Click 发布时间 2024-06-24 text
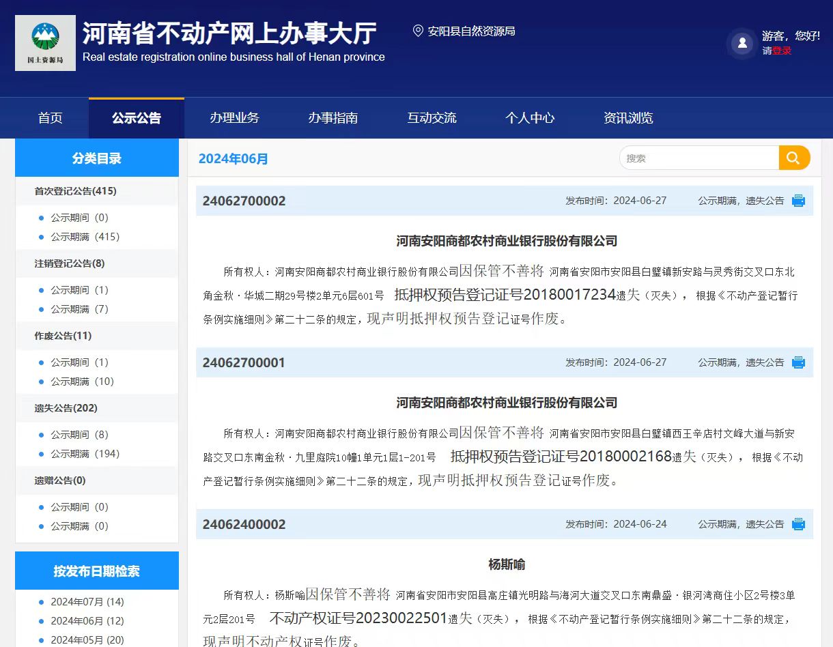 click(616, 524)
